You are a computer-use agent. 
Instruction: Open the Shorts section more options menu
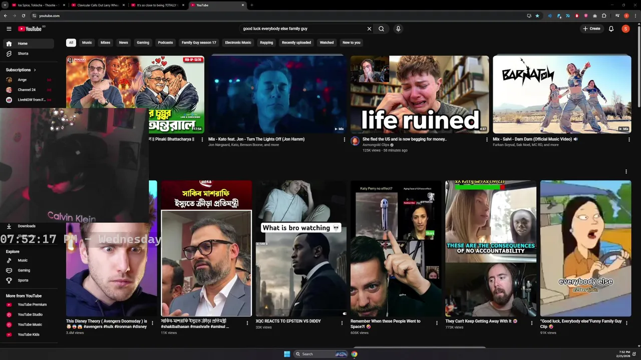tap(626, 171)
